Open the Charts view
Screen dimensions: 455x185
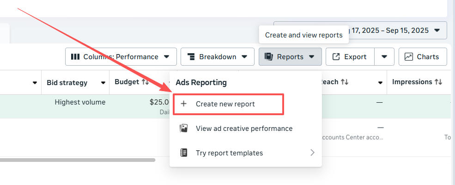(422, 57)
